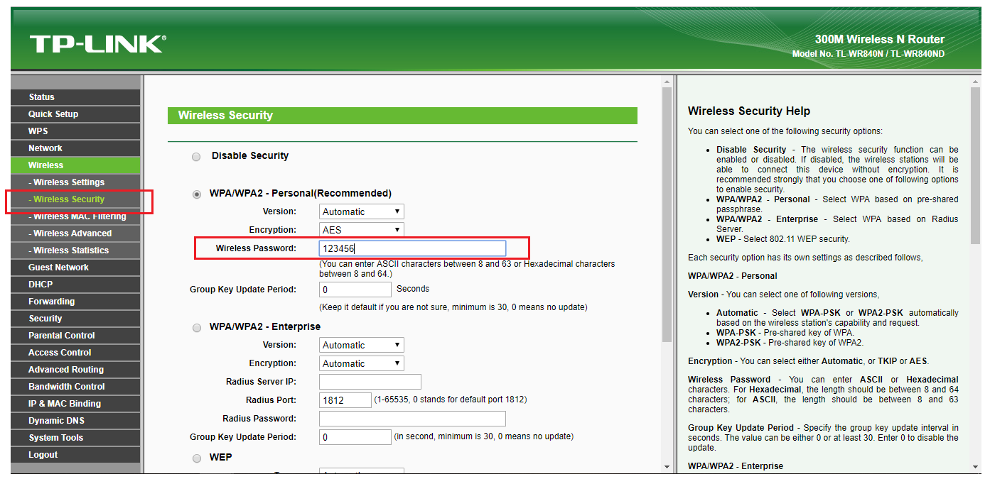Go to Quick Setup in sidebar

click(53, 114)
